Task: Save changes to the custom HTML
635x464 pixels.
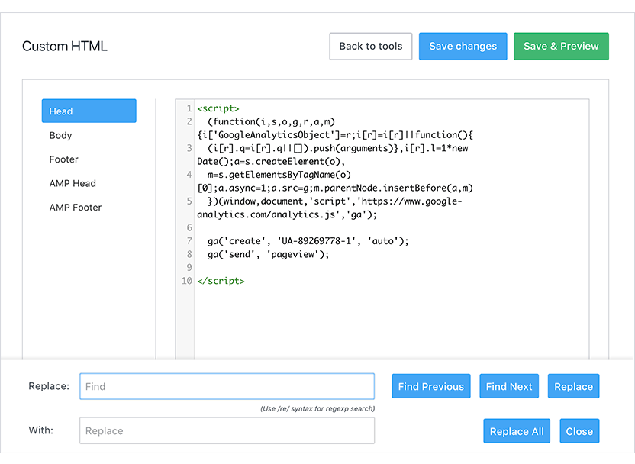Action: 463,46
